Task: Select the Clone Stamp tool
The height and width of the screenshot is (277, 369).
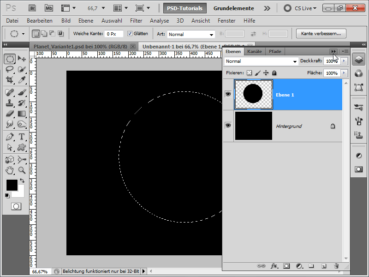Action: pyautogui.click(x=10, y=103)
